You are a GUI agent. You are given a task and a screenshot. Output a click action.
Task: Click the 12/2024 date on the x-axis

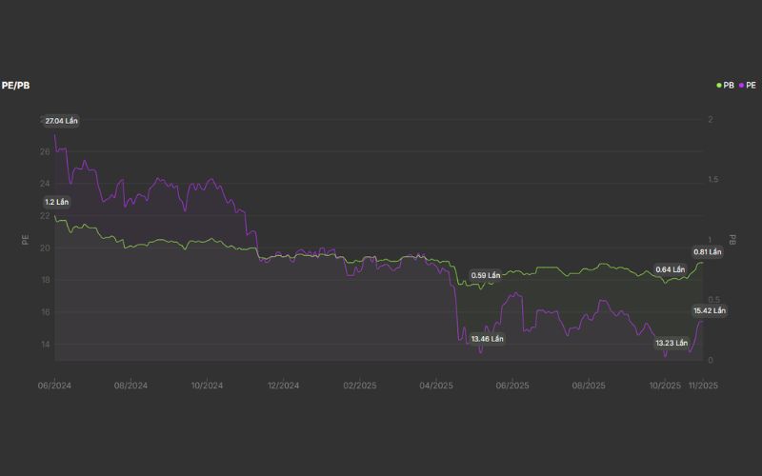pyautogui.click(x=283, y=386)
